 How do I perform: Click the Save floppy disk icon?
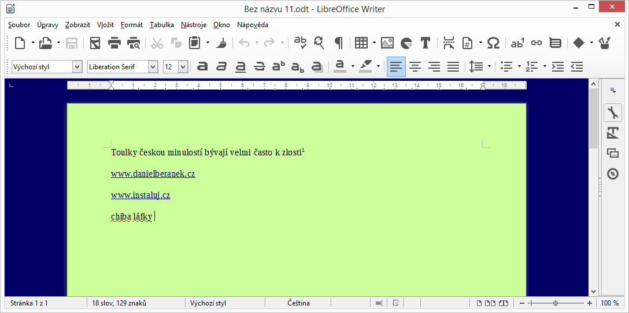click(x=72, y=43)
